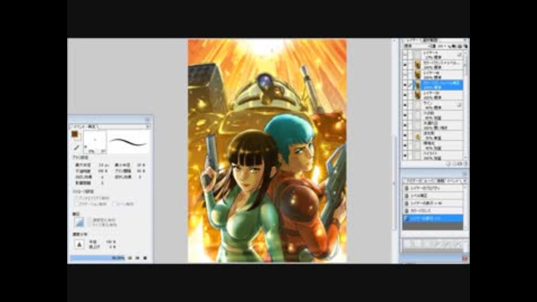537x302 pixels.
Task: Click the red icon at panel bottom corner
Action: click(465, 258)
